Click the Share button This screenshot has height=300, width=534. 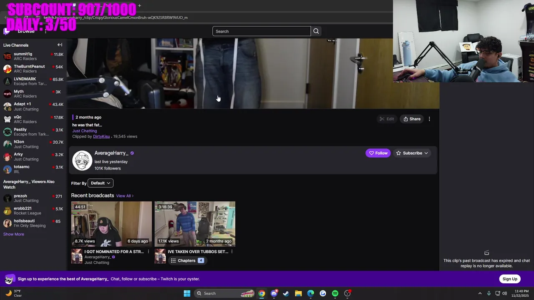click(412, 119)
